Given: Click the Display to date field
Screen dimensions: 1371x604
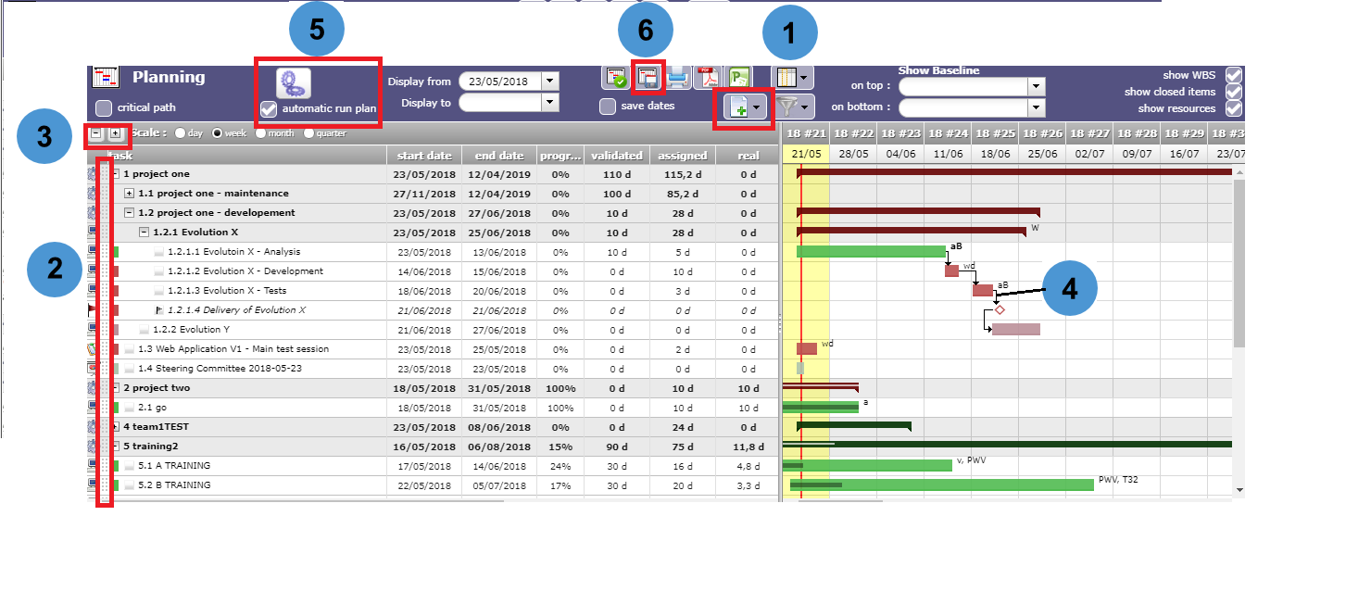Looking at the screenshot, I should point(500,103).
